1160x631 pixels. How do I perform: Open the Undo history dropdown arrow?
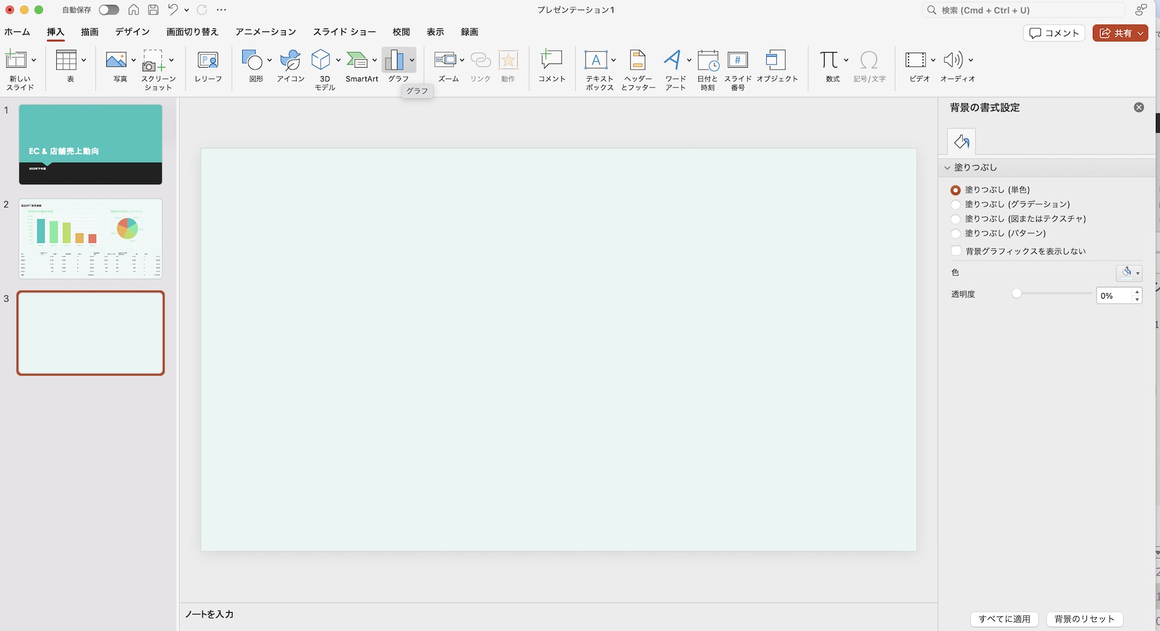[x=186, y=10]
